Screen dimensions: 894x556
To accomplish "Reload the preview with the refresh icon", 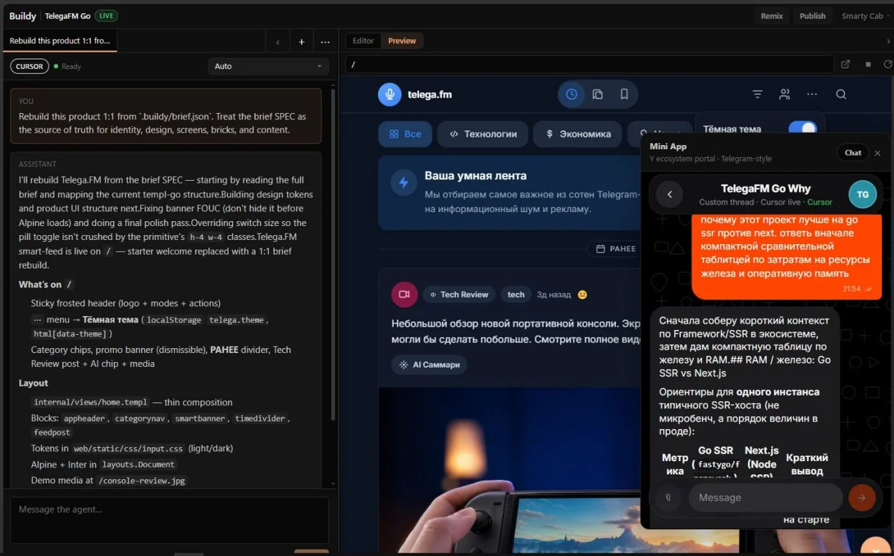I will [x=888, y=64].
